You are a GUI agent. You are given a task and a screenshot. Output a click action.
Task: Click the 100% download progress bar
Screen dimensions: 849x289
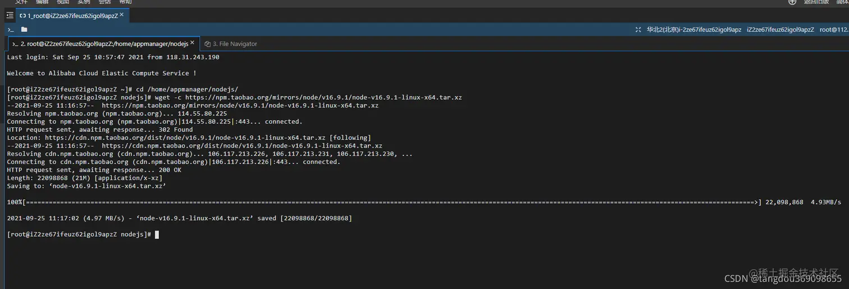point(384,202)
